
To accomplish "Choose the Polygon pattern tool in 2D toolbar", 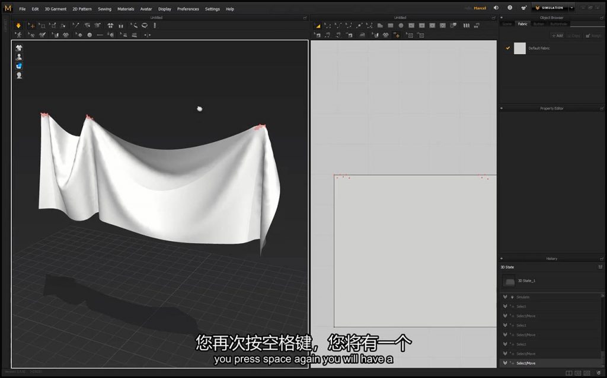I will click(x=380, y=25).
